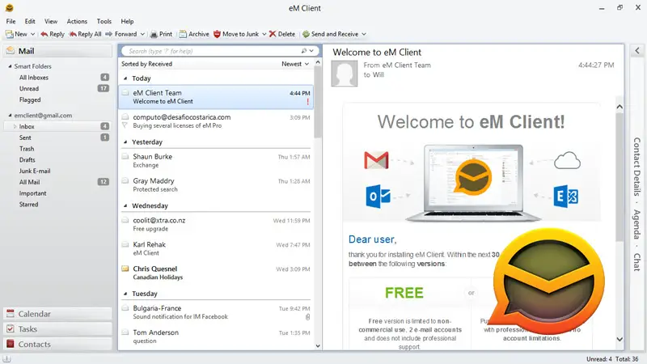Open the Actions menu

[77, 22]
